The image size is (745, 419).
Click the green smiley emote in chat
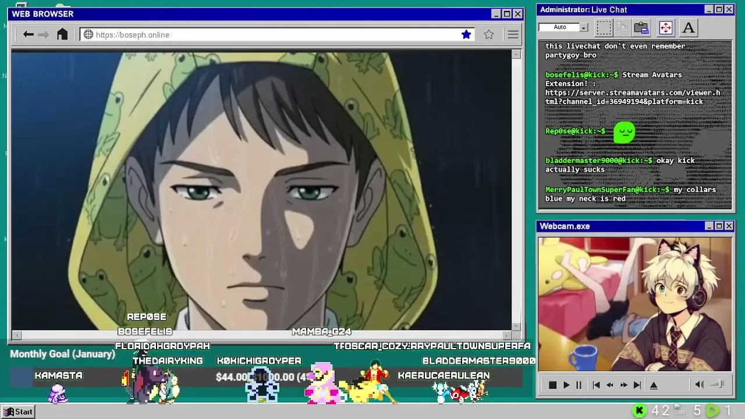(x=625, y=132)
